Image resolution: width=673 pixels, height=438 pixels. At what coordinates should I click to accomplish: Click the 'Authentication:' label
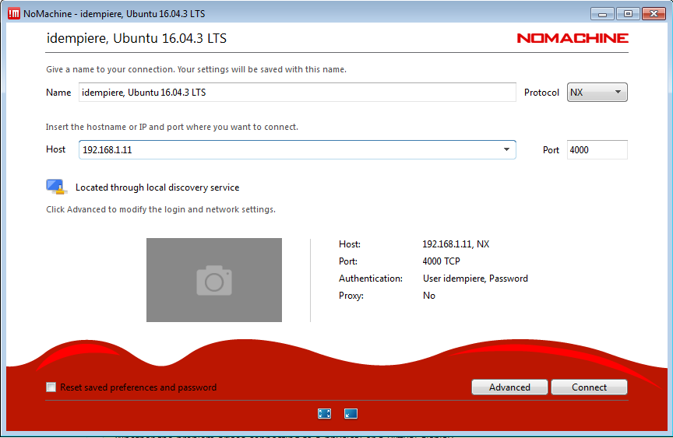coord(371,279)
